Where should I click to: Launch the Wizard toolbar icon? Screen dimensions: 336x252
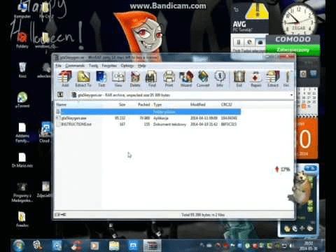(x=186, y=79)
